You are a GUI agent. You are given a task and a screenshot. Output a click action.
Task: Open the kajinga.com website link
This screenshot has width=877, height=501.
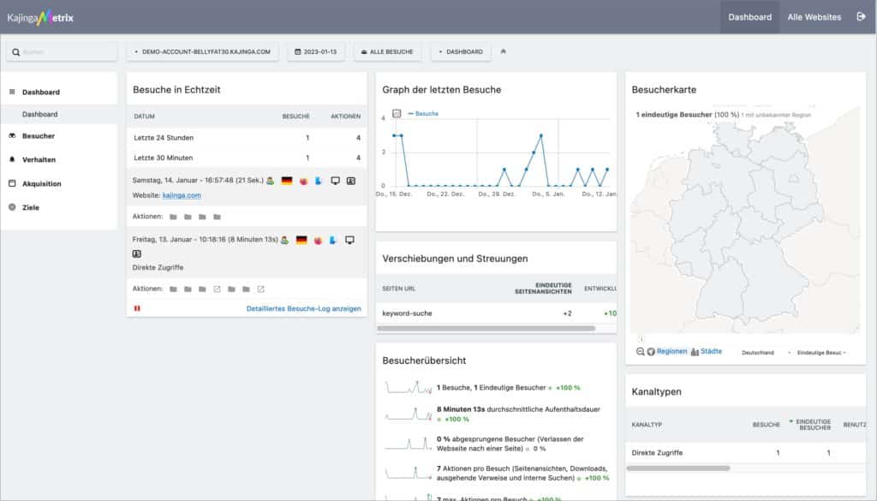click(x=182, y=195)
